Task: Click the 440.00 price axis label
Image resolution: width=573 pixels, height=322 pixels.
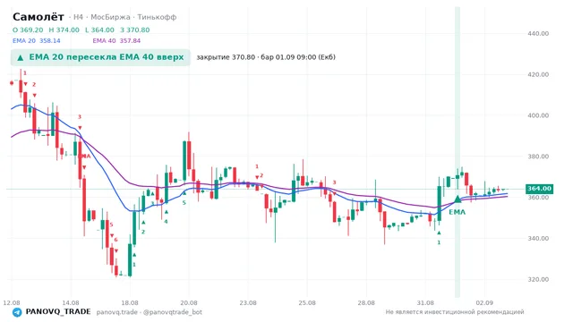Action: click(538, 34)
